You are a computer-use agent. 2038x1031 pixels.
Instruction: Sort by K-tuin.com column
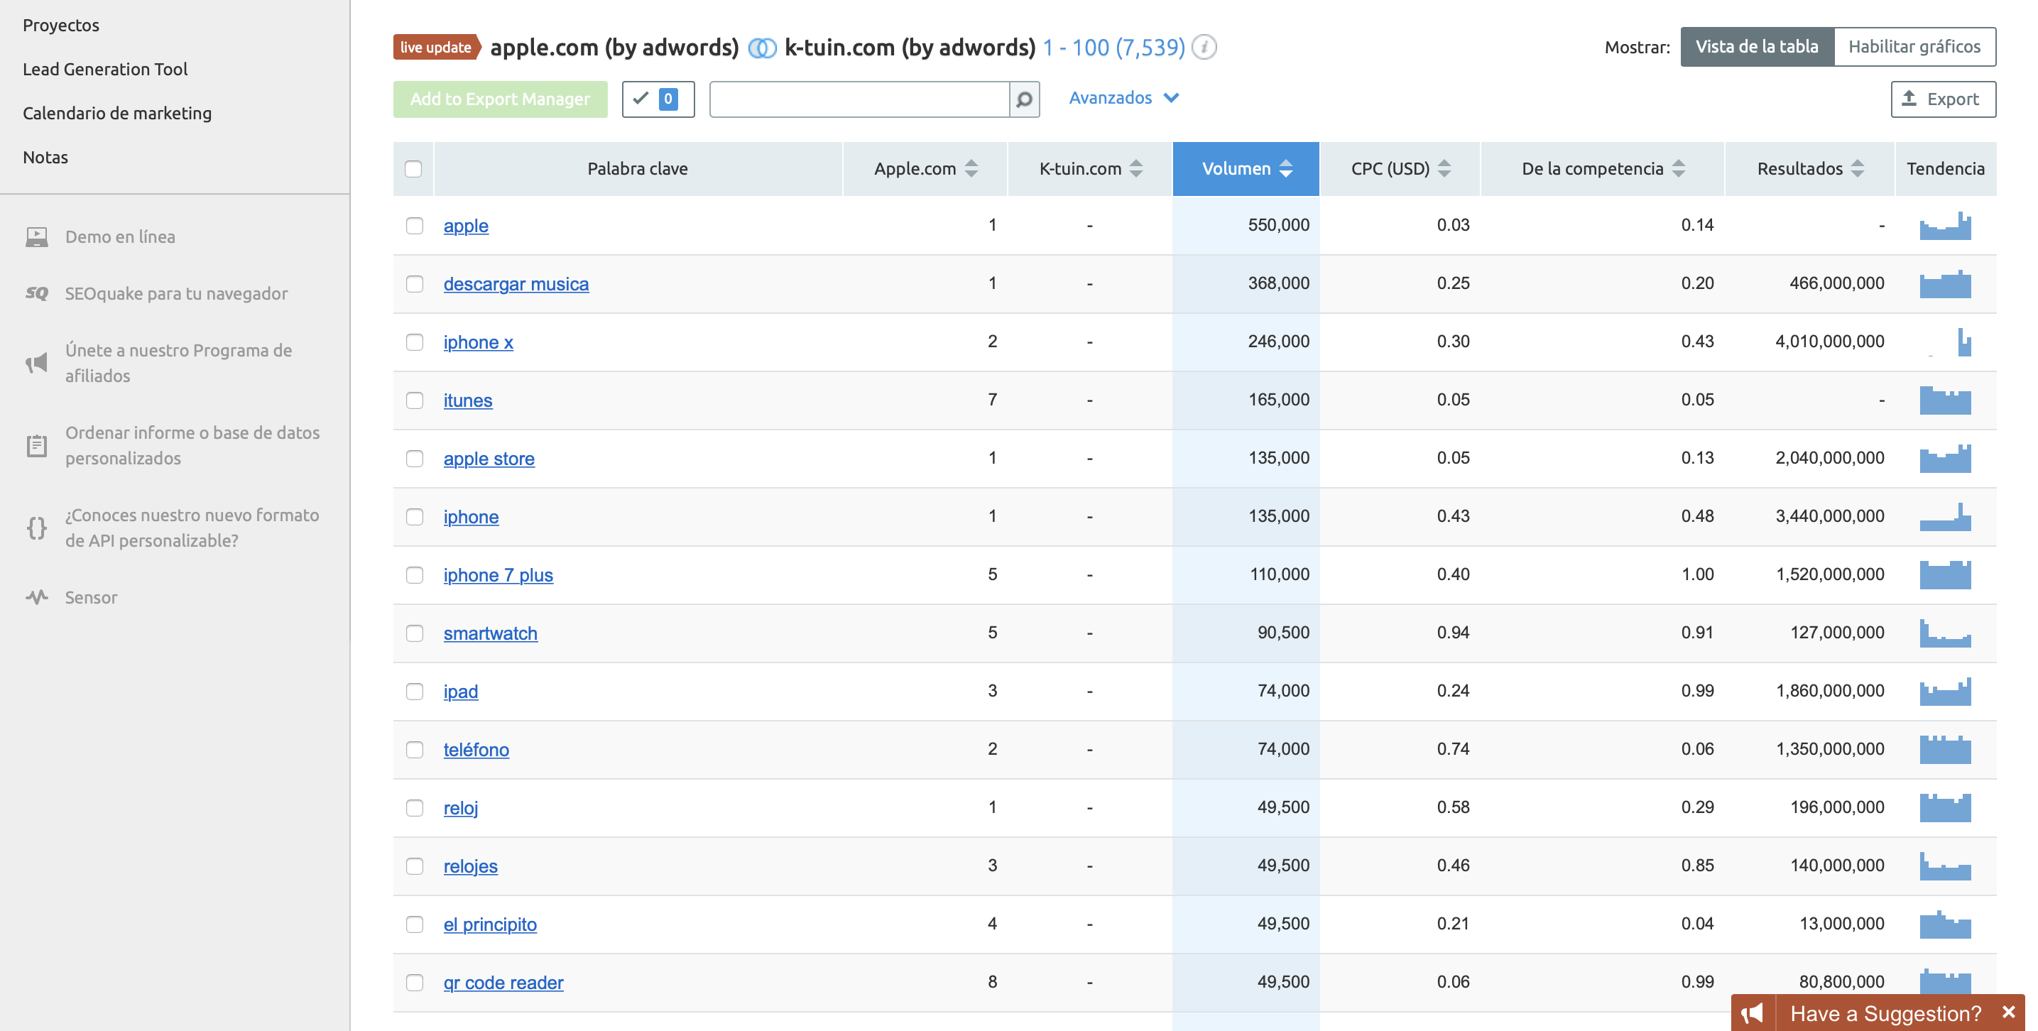1089,168
